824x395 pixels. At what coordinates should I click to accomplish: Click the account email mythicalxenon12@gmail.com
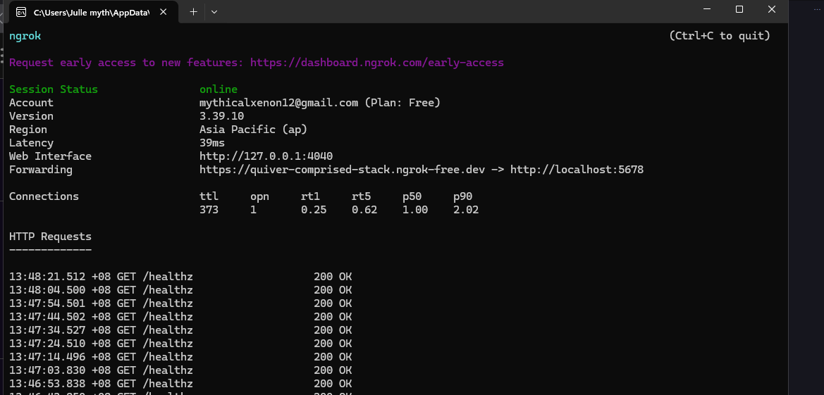278,103
